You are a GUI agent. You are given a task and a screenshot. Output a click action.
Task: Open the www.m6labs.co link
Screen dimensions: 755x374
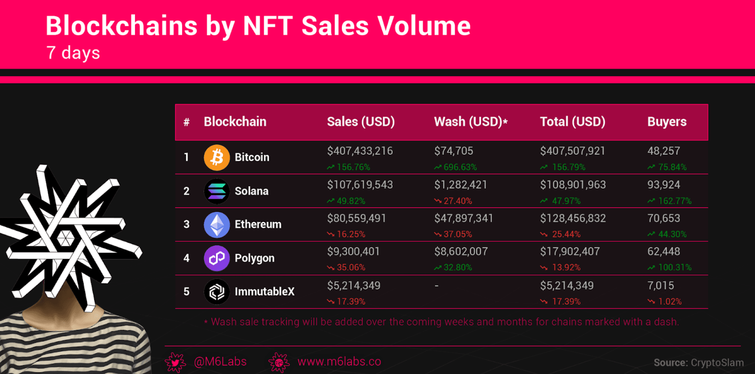(339, 362)
